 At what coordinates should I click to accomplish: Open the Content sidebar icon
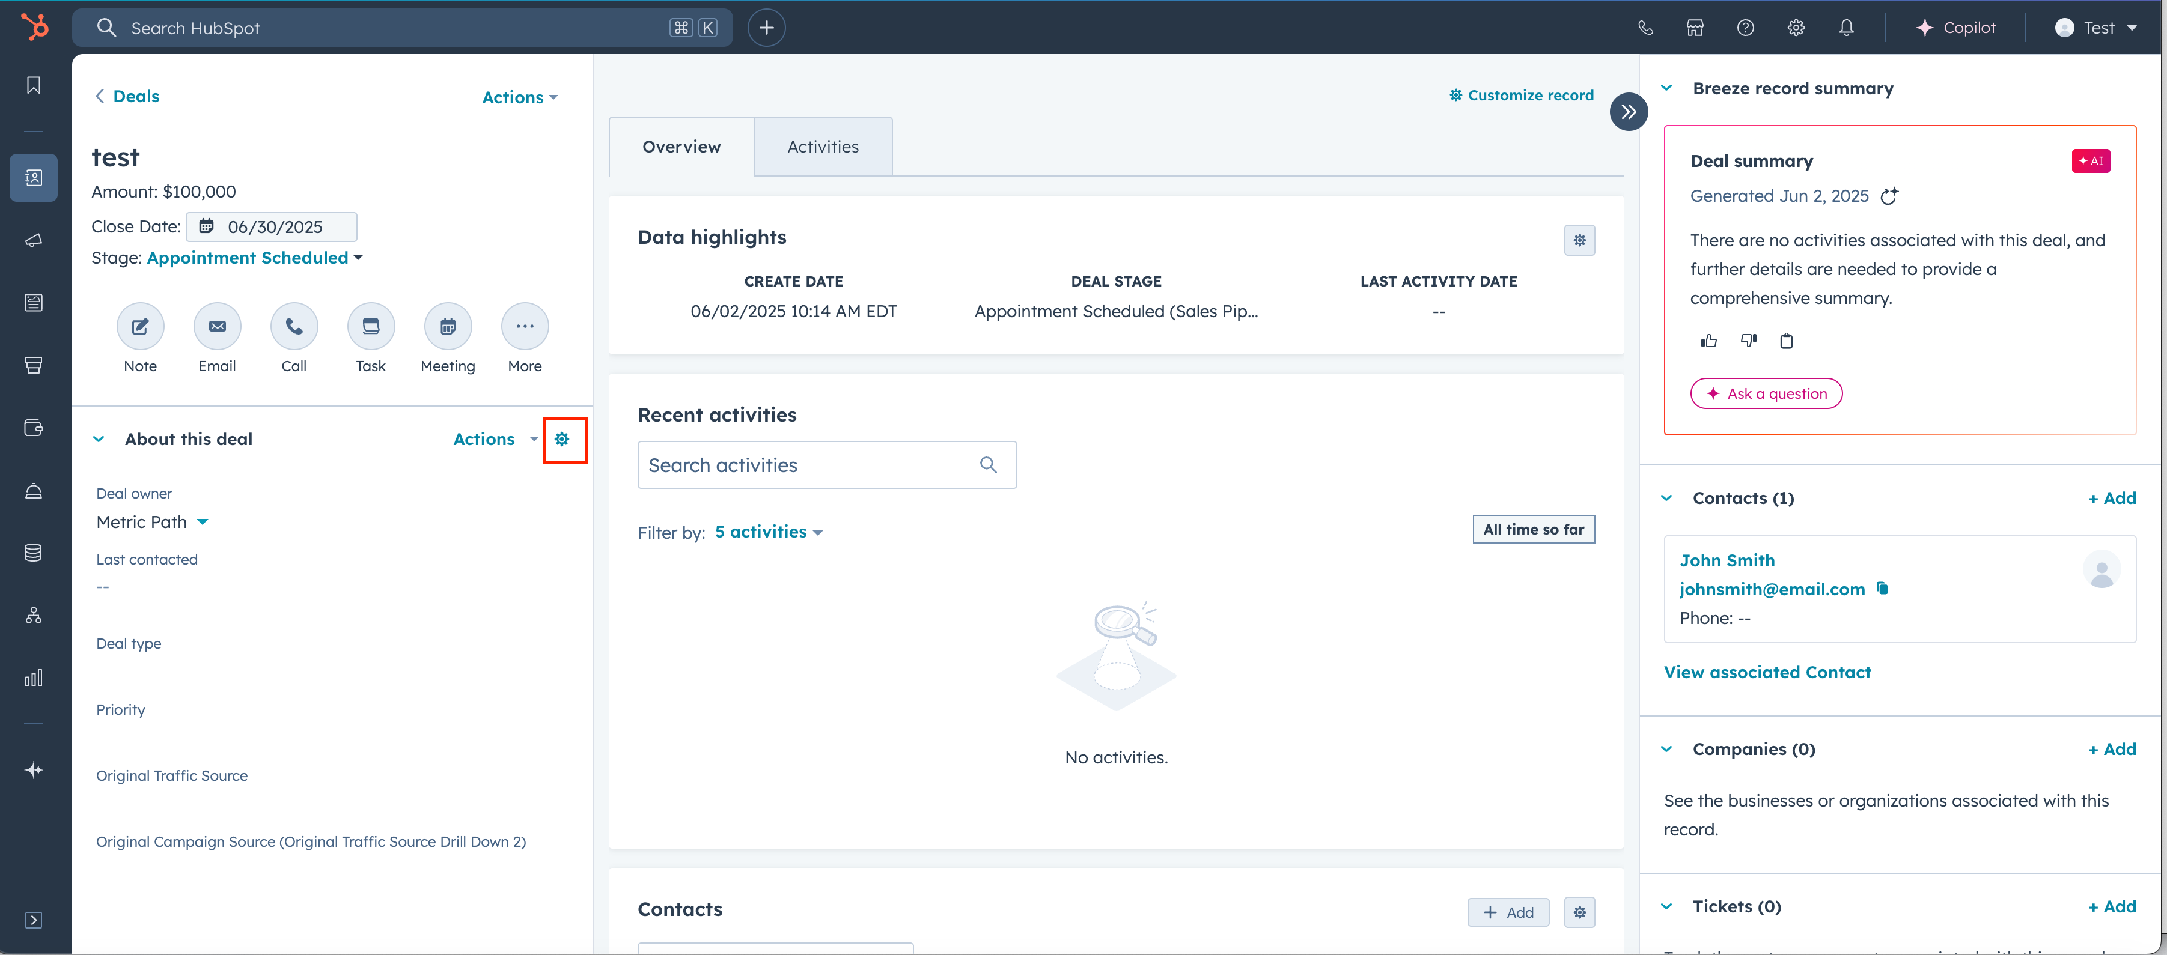coord(34,303)
